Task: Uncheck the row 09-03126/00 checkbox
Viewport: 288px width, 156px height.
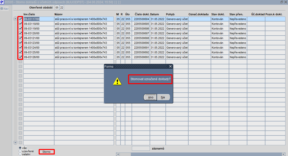Action: (x=20, y=57)
